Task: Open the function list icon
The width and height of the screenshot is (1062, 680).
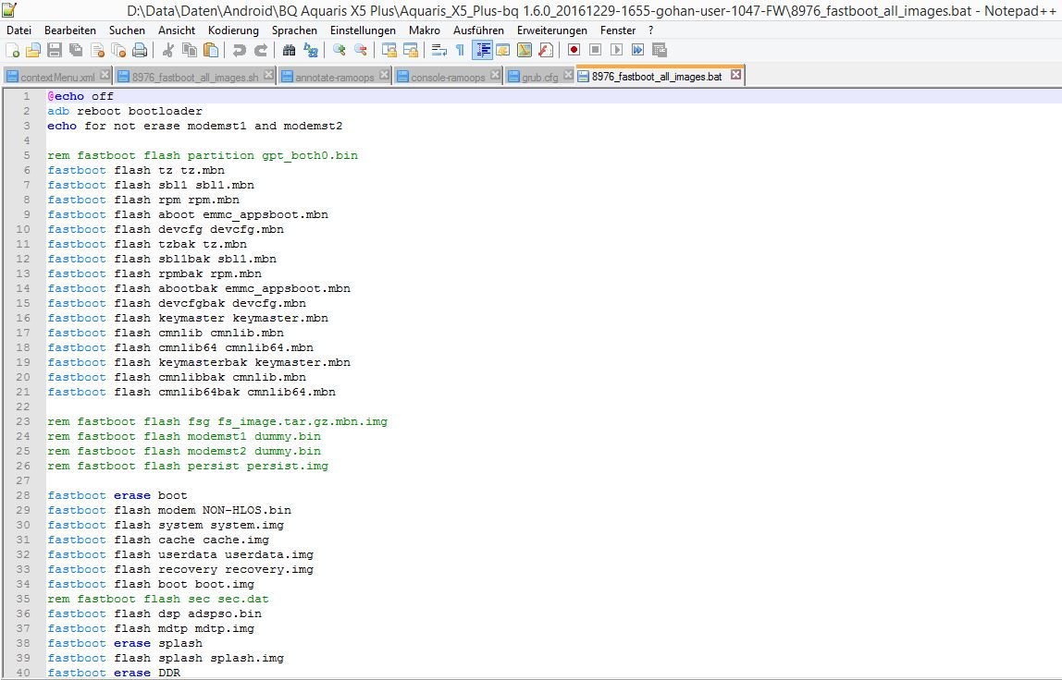Action: point(546,50)
